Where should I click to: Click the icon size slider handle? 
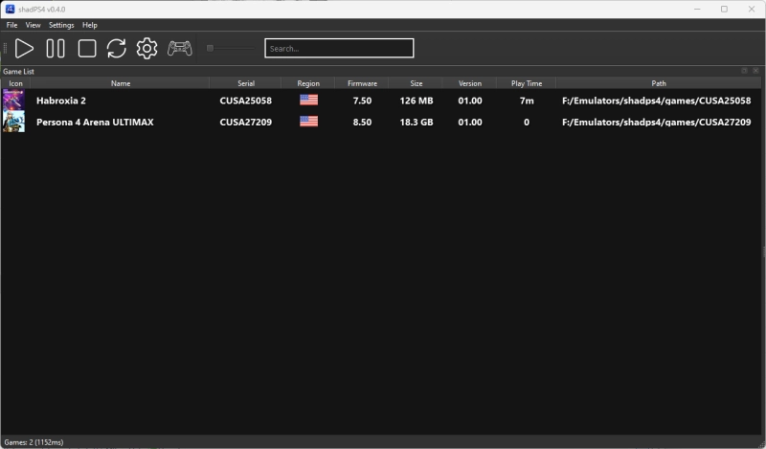pos(210,48)
